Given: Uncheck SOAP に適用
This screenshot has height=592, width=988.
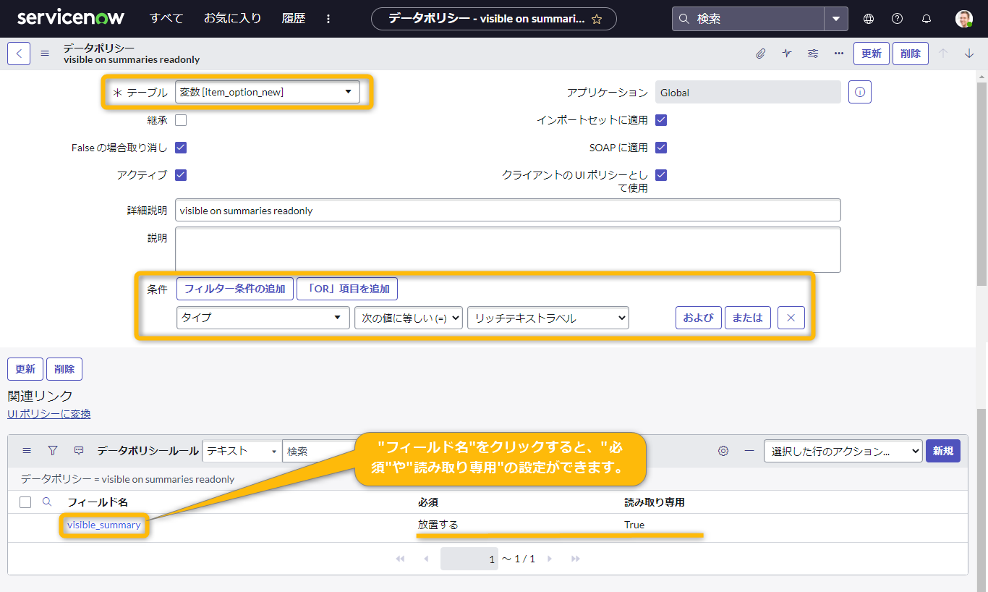Looking at the screenshot, I should (x=661, y=147).
